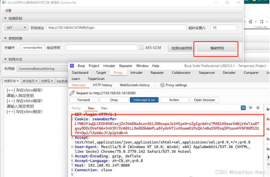Viewport: 270px width, 177px height.
Task: Collapse the 利用方式 section
Action: point(5,59)
